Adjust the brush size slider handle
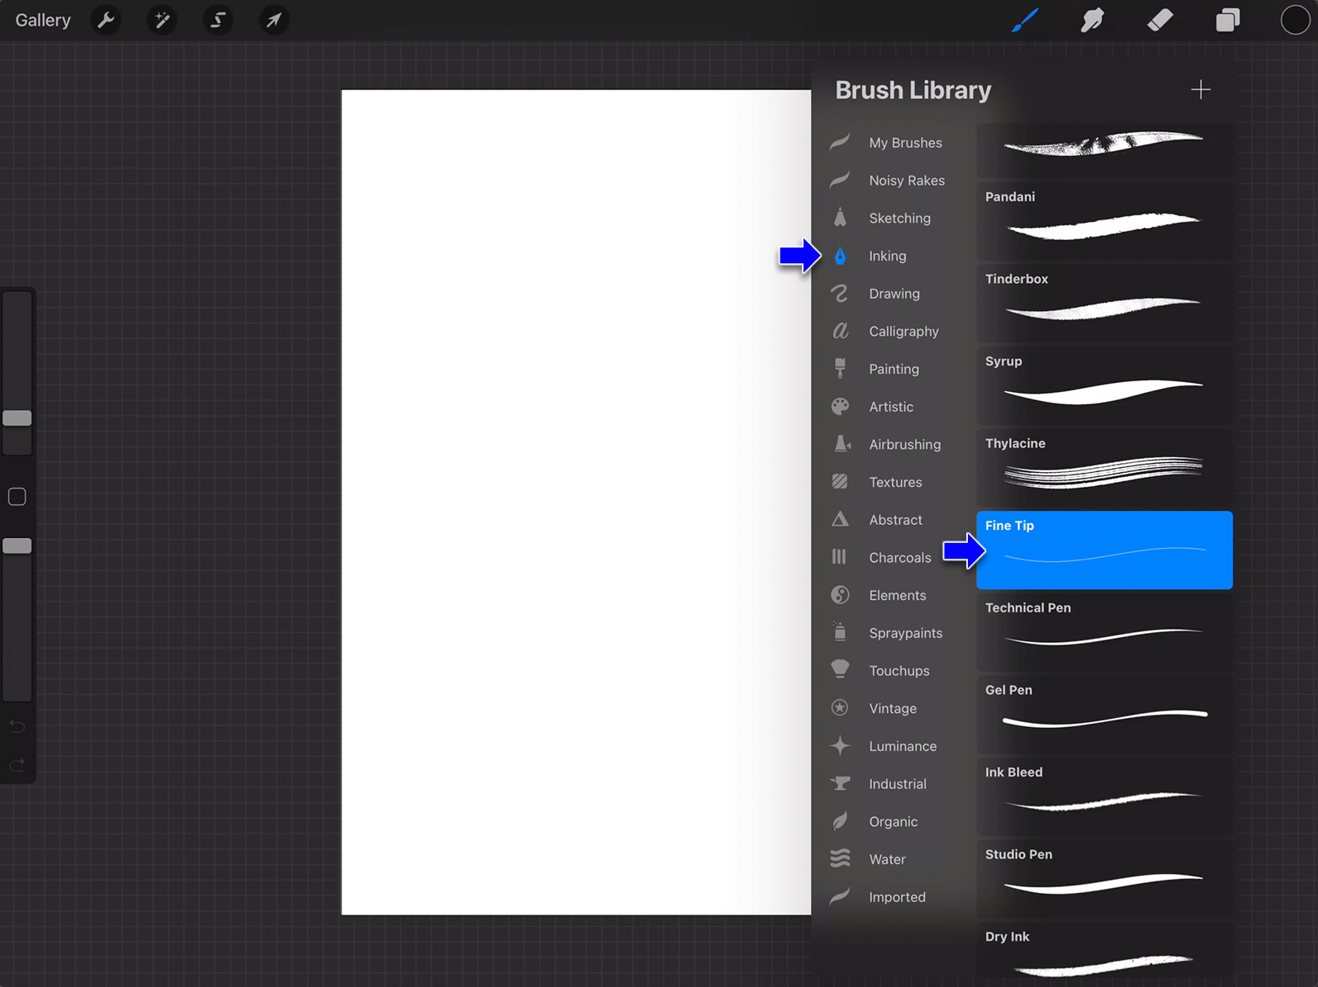Viewport: 1318px width, 987px height. pos(17,418)
